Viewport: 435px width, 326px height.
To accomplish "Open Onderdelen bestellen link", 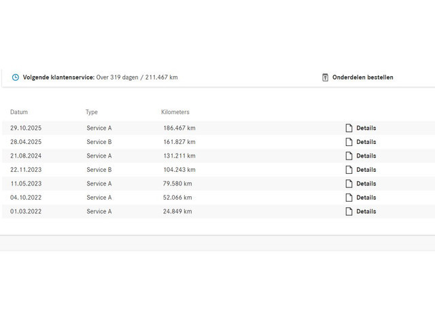I will click(362, 77).
